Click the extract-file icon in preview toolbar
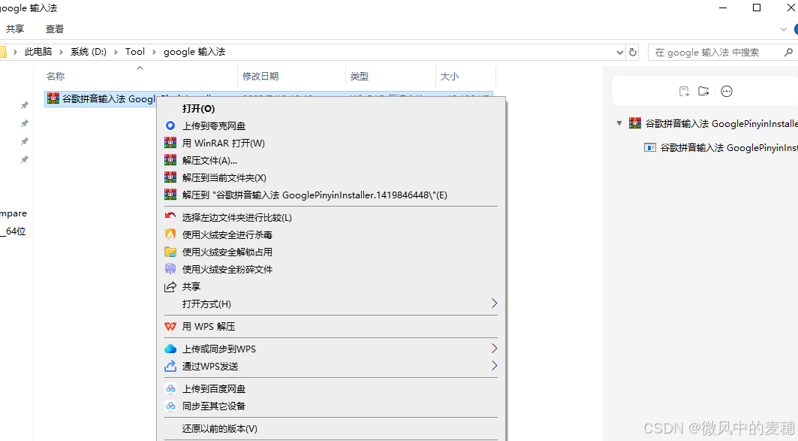This screenshot has width=798, height=441. coord(684,91)
